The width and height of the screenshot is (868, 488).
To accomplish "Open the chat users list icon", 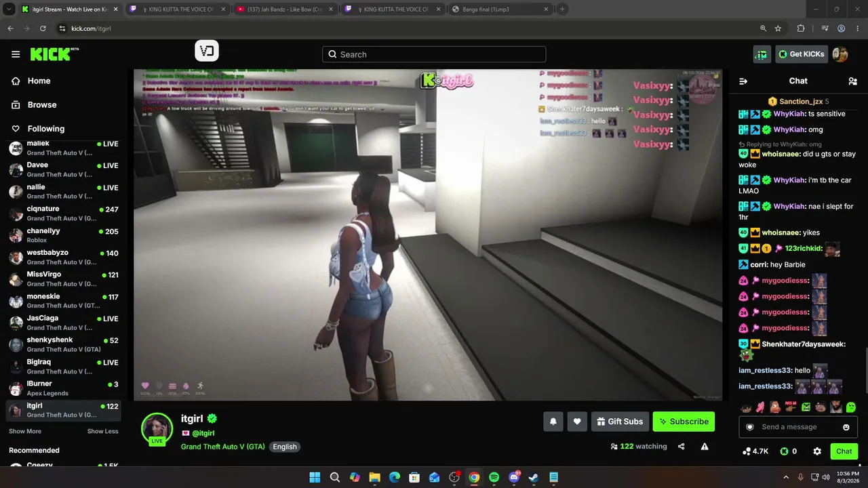I will click(x=852, y=81).
